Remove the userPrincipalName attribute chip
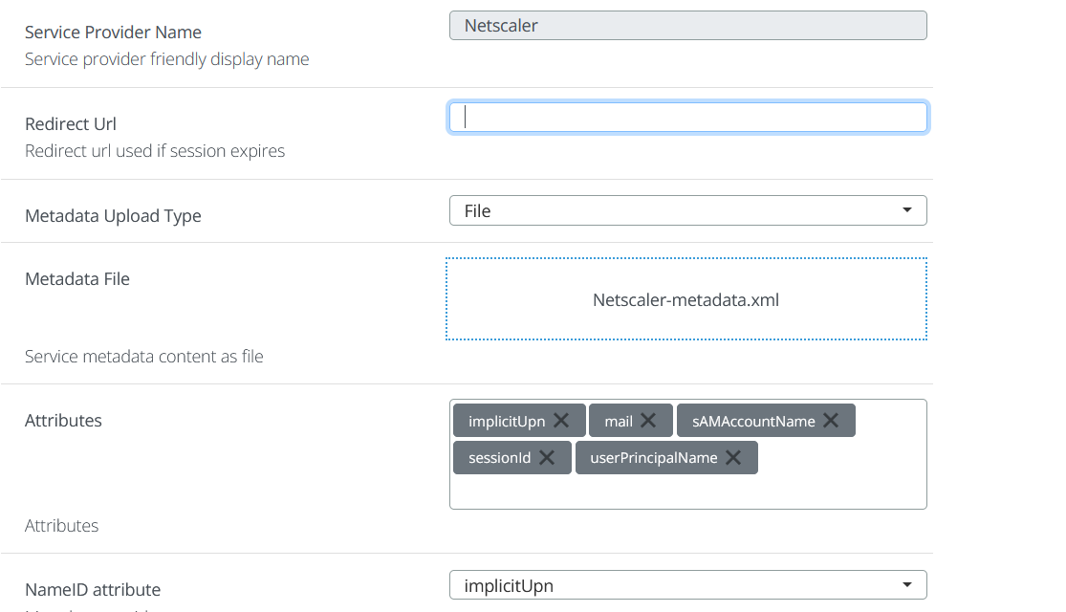1066x612 pixels. [x=733, y=457]
